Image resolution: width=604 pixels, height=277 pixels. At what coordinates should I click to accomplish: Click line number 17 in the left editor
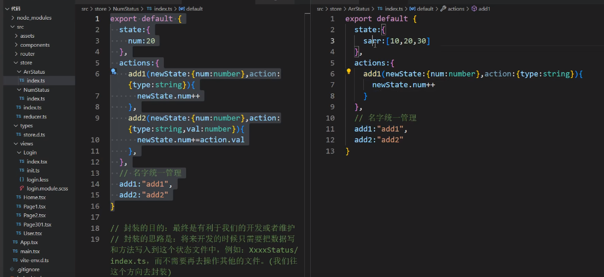pyautogui.click(x=95, y=217)
